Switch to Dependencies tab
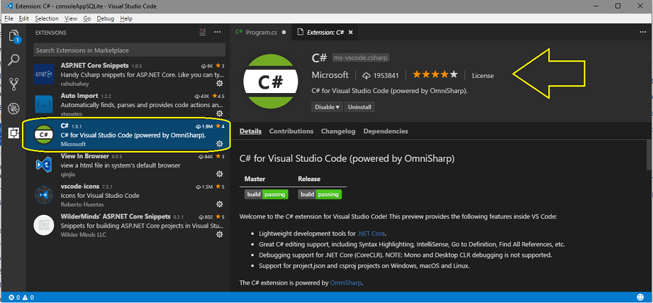The width and height of the screenshot is (653, 303). 386,131
